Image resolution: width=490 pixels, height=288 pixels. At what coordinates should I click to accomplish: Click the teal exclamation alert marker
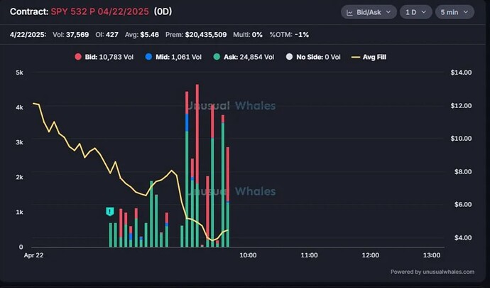point(110,211)
